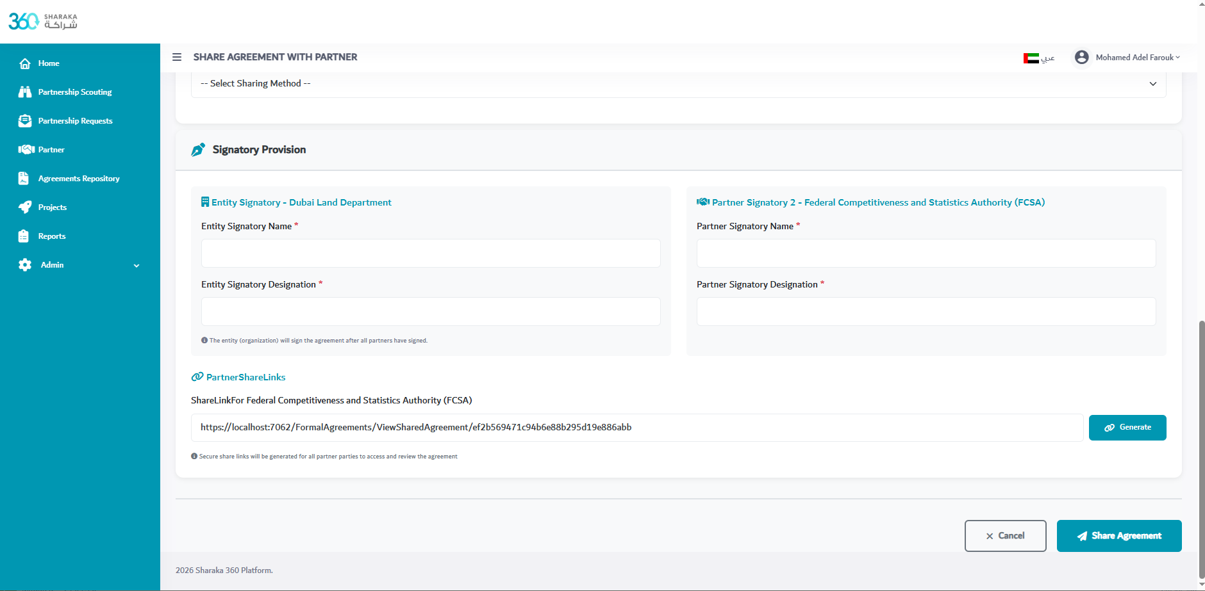This screenshot has height=591, width=1205.
Task: Click the handshake icon beside Partner Signatory 2
Action: coord(703,202)
